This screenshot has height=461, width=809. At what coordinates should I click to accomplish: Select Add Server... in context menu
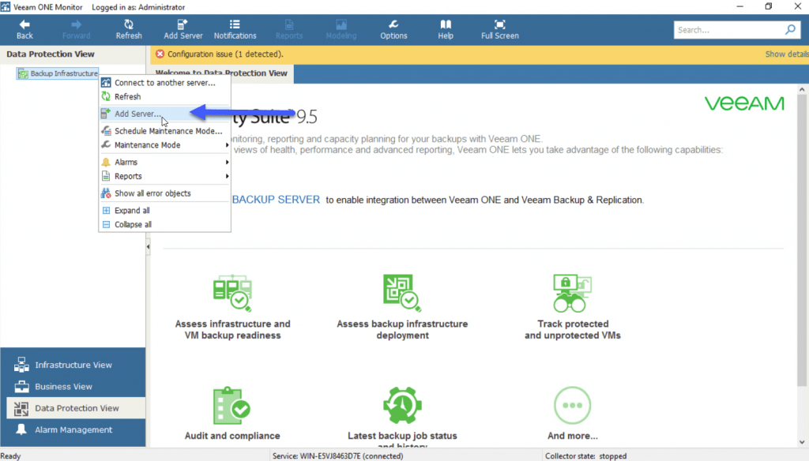pyautogui.click(x=137, y=114)
